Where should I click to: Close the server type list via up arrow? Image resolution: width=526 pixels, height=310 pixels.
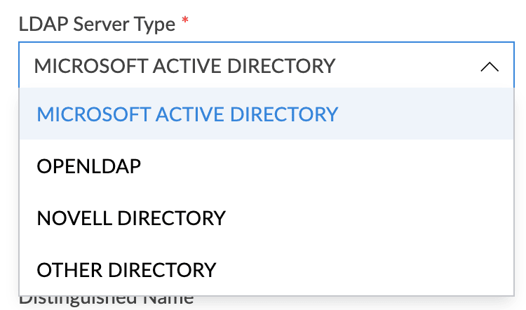[489, 67]
